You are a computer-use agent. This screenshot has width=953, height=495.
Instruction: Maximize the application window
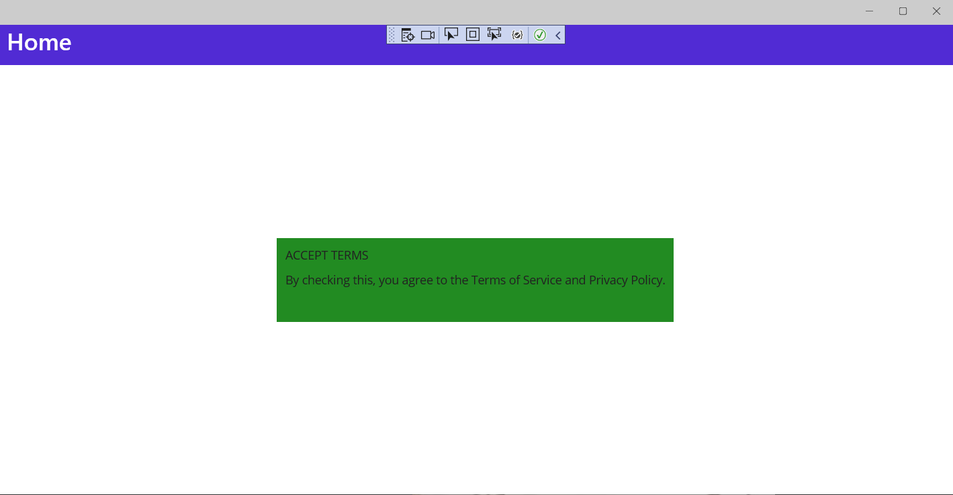tap(903, 11)
